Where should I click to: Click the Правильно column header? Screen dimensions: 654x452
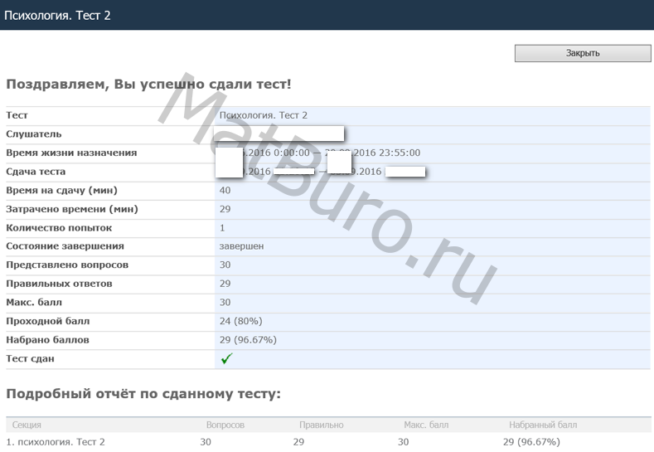click(x=321, y=425)
